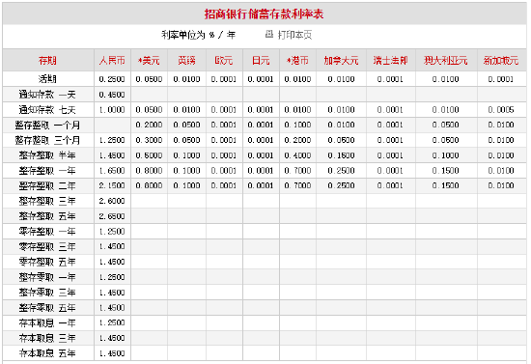Screen dimensions: 531x364
Task: Select the 加拿大元 column header
Action: coord(341,61)
